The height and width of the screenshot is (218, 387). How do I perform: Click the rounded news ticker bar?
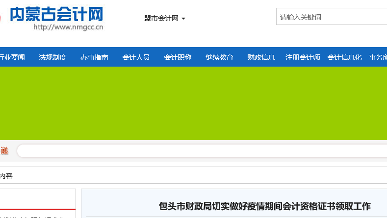click(201, 151)
